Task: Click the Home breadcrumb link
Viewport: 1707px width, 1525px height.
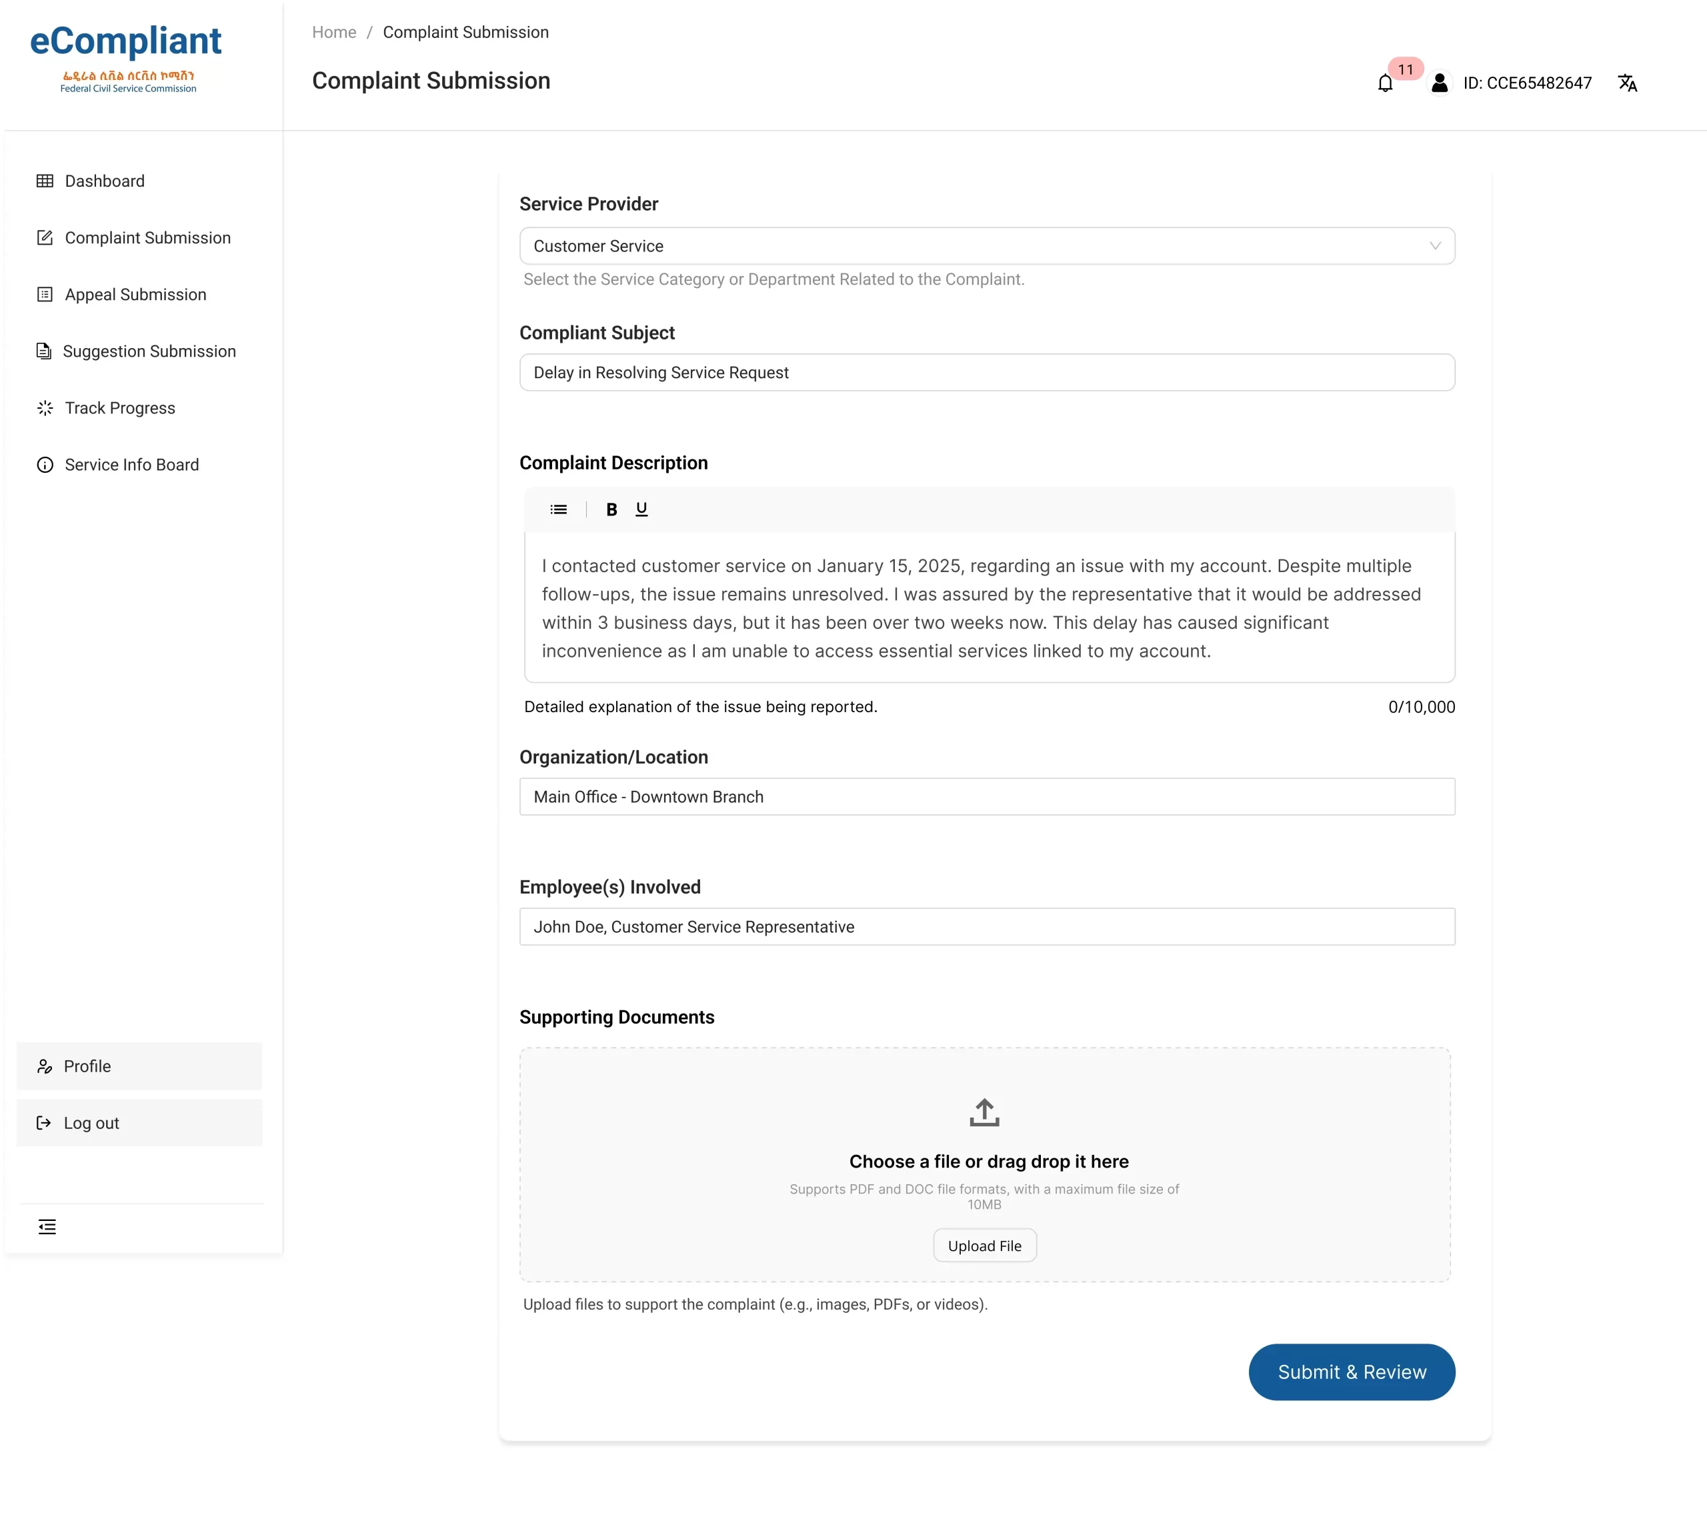Action: [333, 32]
